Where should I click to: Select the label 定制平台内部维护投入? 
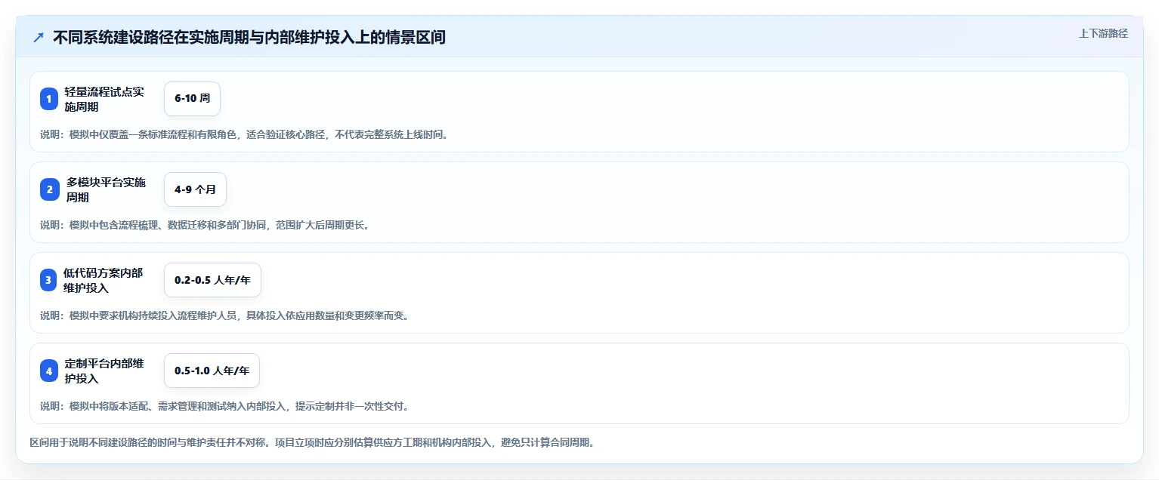104,371
